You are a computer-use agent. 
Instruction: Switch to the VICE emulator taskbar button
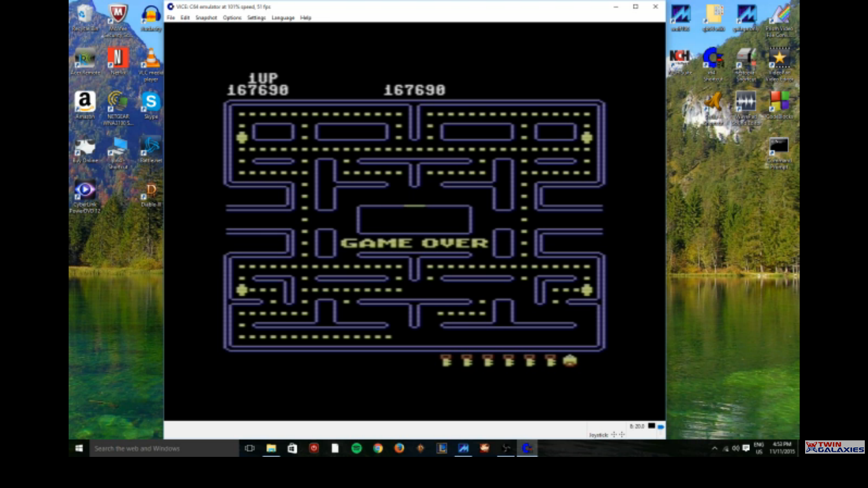pyautogui.click(x=527, y=448)
